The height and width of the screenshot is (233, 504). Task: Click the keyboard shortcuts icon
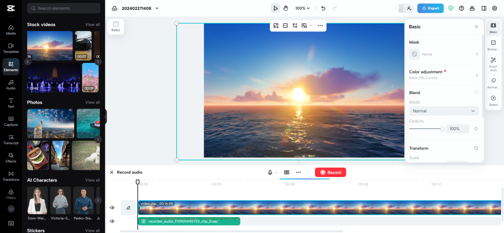point(11,223)
